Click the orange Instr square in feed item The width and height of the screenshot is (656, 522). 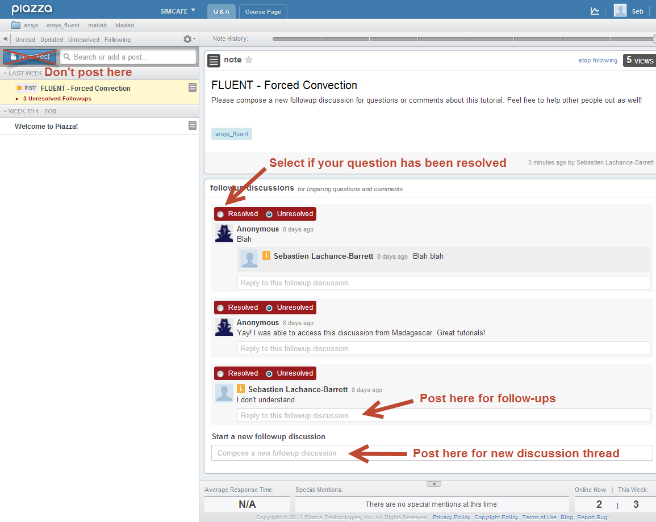pos(19,88)
